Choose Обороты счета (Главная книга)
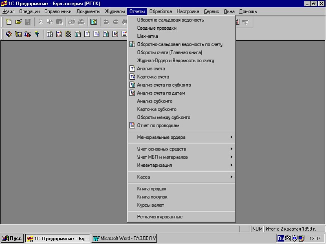The height and width of the screenshot is (244, 326). coord(181,52)
